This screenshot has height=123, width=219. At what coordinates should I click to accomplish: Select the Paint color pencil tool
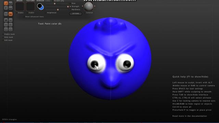pyautogui.click(x=6, y=3)
